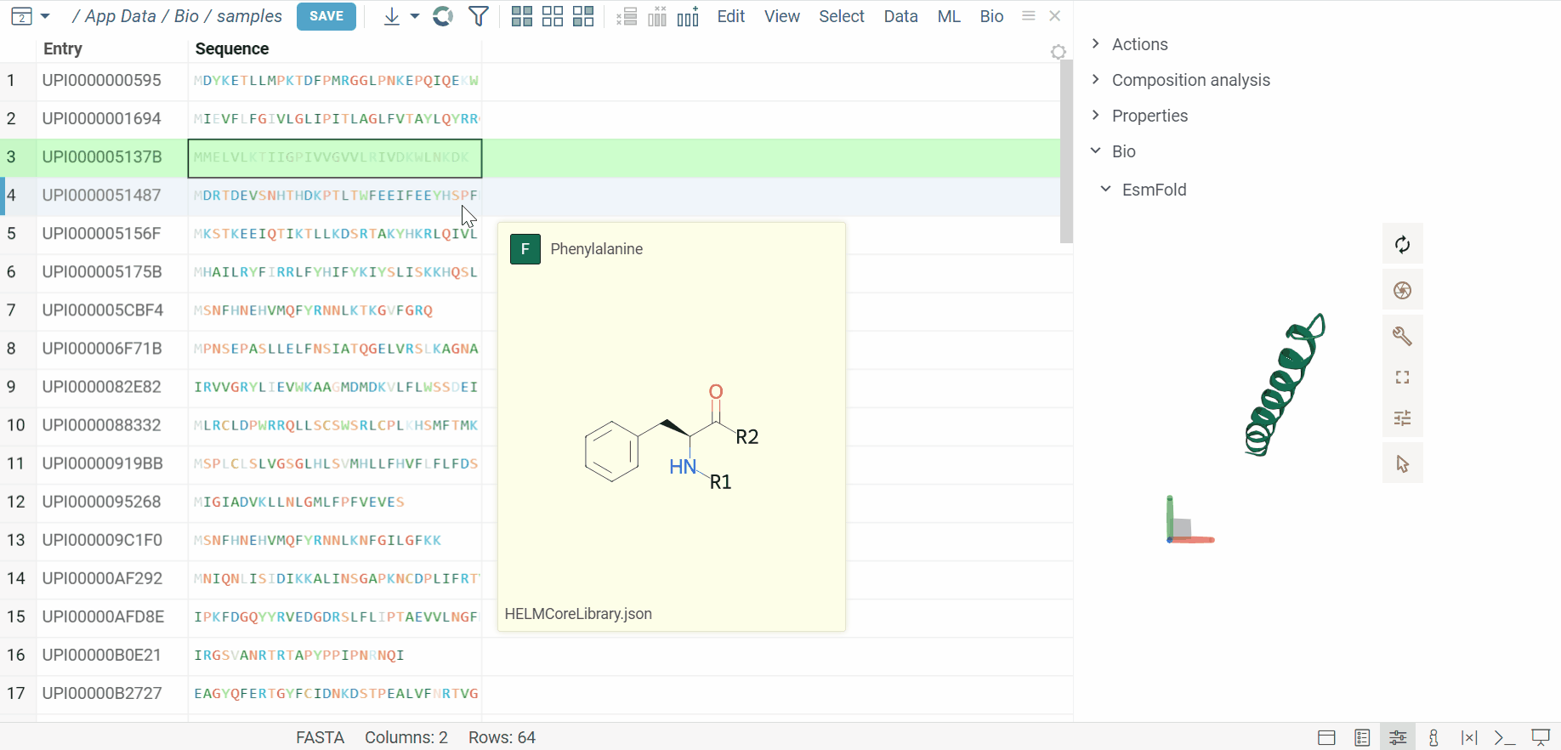Select entry UPI0000000595

(x=102, y=80)
